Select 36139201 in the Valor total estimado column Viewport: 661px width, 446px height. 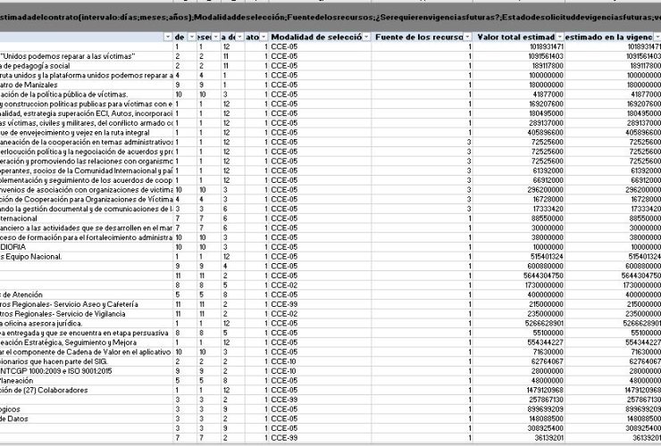coord(518,438)
